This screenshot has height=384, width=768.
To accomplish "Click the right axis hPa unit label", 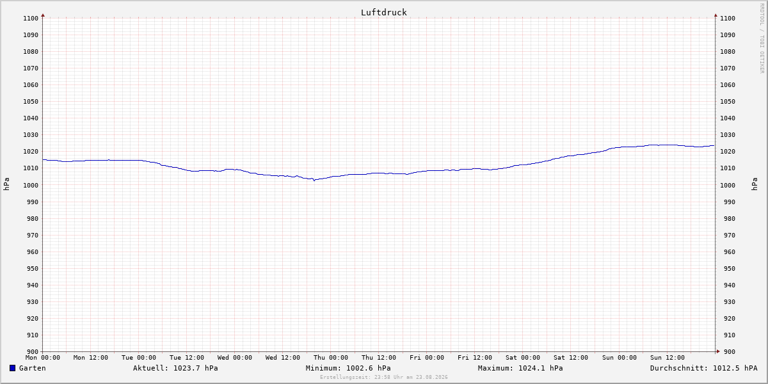I will (756, 184).
